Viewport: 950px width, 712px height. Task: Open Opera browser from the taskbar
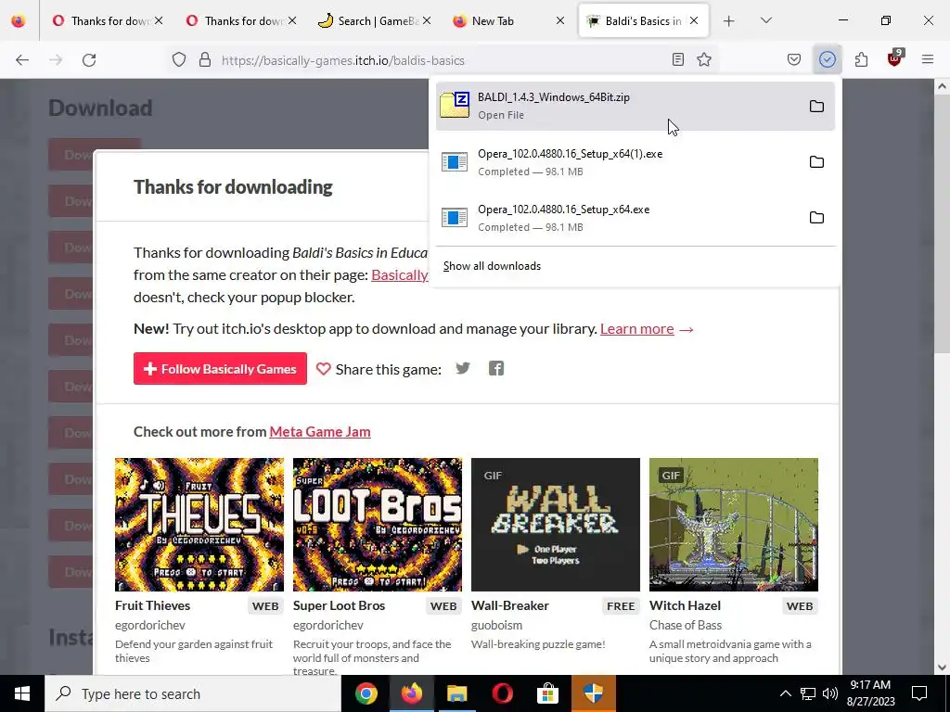502,693
